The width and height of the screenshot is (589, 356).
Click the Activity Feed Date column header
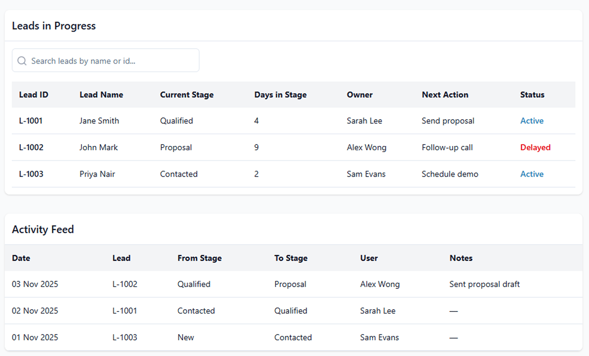21,258
